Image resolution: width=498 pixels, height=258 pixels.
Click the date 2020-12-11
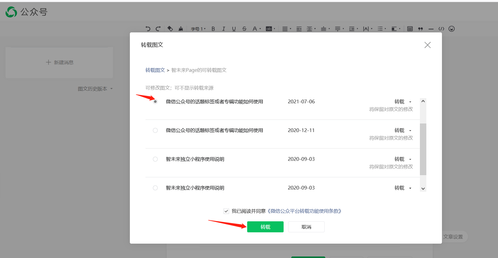(301, 130)
